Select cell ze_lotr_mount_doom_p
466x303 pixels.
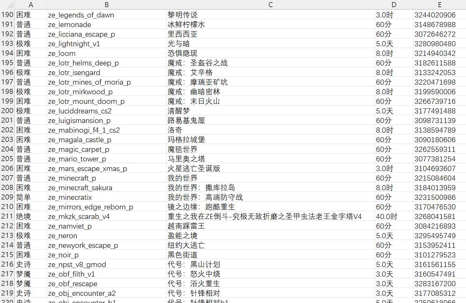(107, 101)
